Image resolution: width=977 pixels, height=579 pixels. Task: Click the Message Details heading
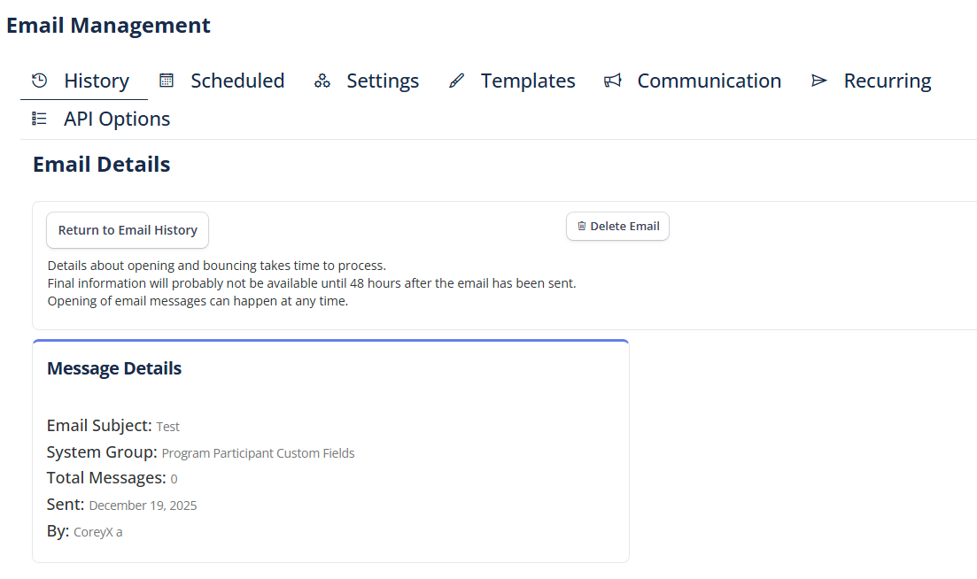[x=114, y=368]
